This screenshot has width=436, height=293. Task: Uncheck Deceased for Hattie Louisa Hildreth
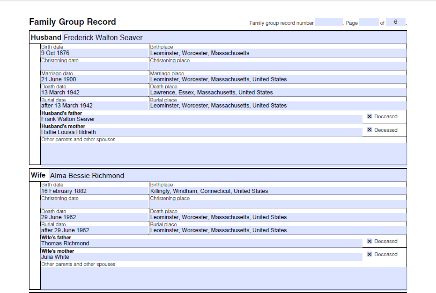tap(369, 130)
